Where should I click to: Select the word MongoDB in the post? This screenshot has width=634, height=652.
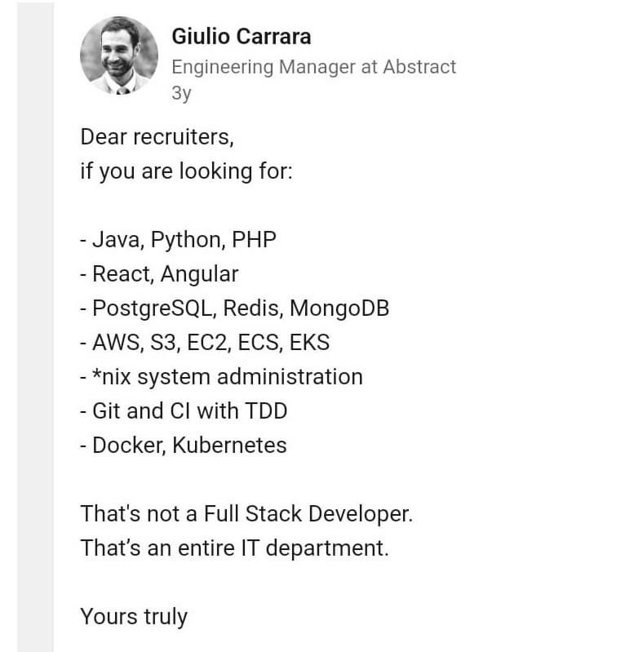(x=339, y=308)
